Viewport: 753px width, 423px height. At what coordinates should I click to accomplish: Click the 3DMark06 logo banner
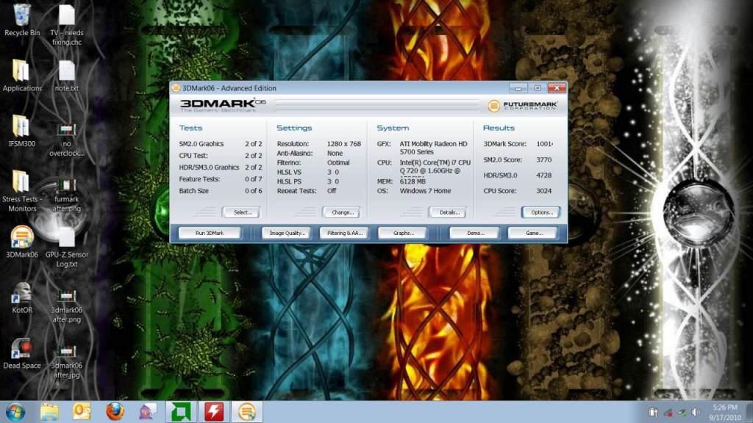point(222,106)
